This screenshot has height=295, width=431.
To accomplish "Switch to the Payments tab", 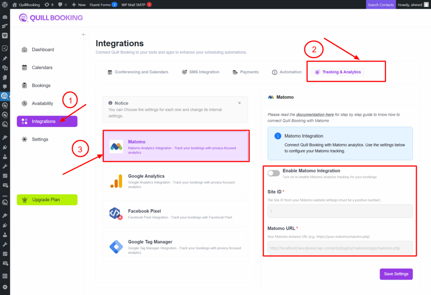I will click(246, 72).
